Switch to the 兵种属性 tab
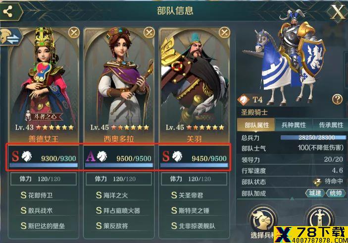Image resolution: width=348 pixels, height=243 pixels. (294, 125)
